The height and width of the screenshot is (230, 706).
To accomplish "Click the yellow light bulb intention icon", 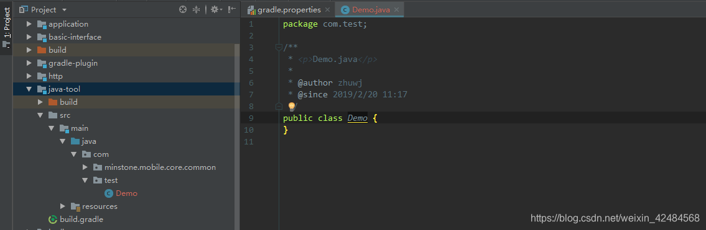I will [x=291, y=106].
